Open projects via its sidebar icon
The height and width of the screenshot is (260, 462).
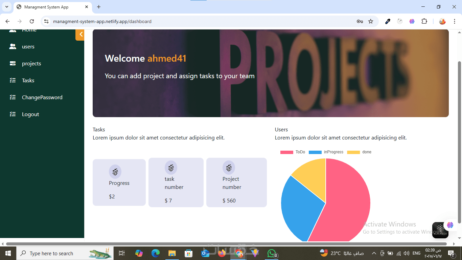tap(13, 64)
